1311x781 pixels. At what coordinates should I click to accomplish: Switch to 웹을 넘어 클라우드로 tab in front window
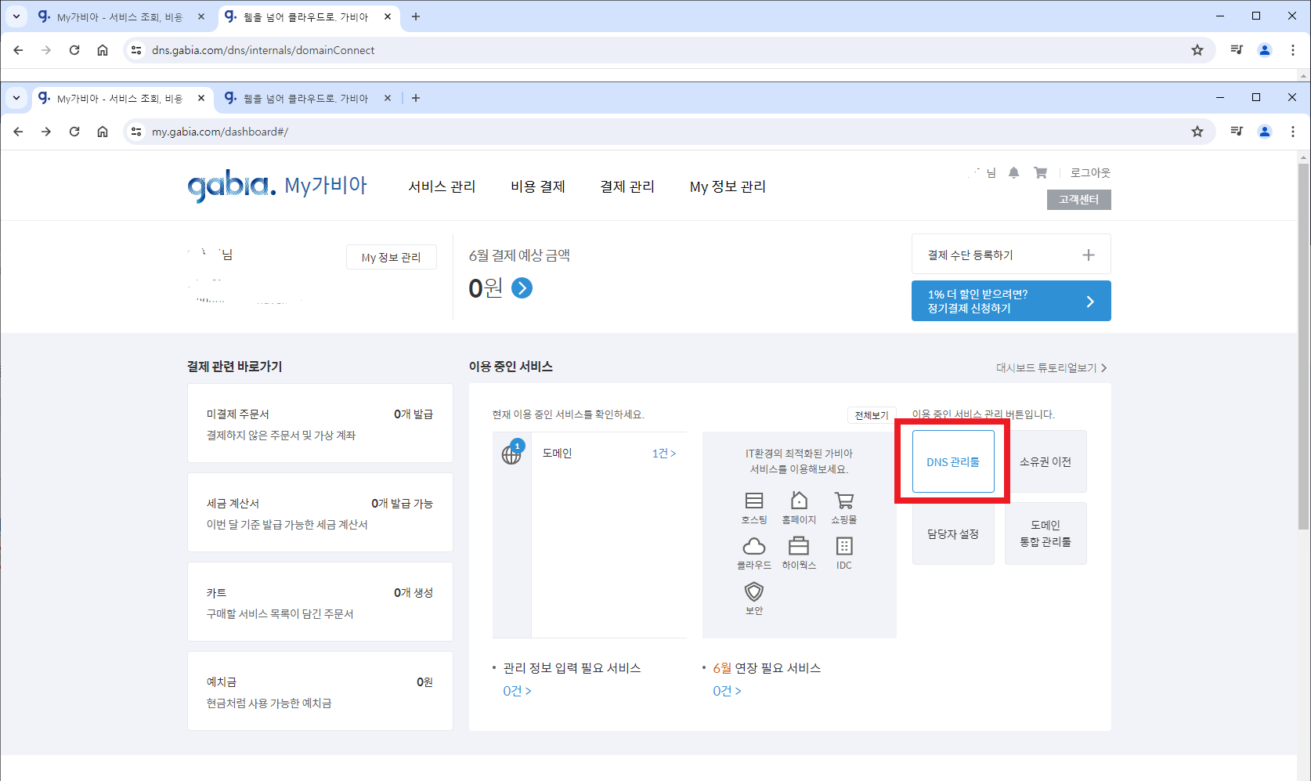(x=305, y=99)
